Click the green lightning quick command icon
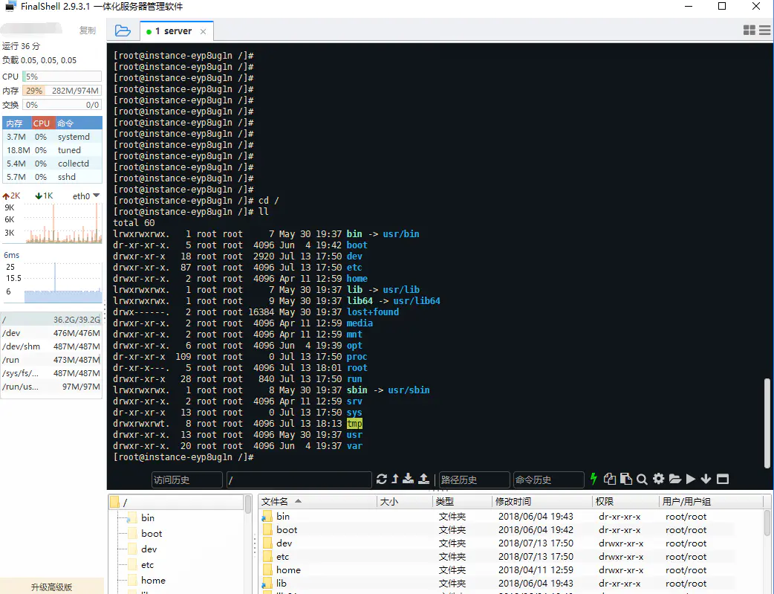The width and height of the screenshot is (774, 594). 593,479
